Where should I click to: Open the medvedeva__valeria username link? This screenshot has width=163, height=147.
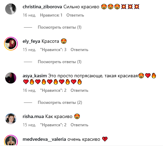click(44, 139)
